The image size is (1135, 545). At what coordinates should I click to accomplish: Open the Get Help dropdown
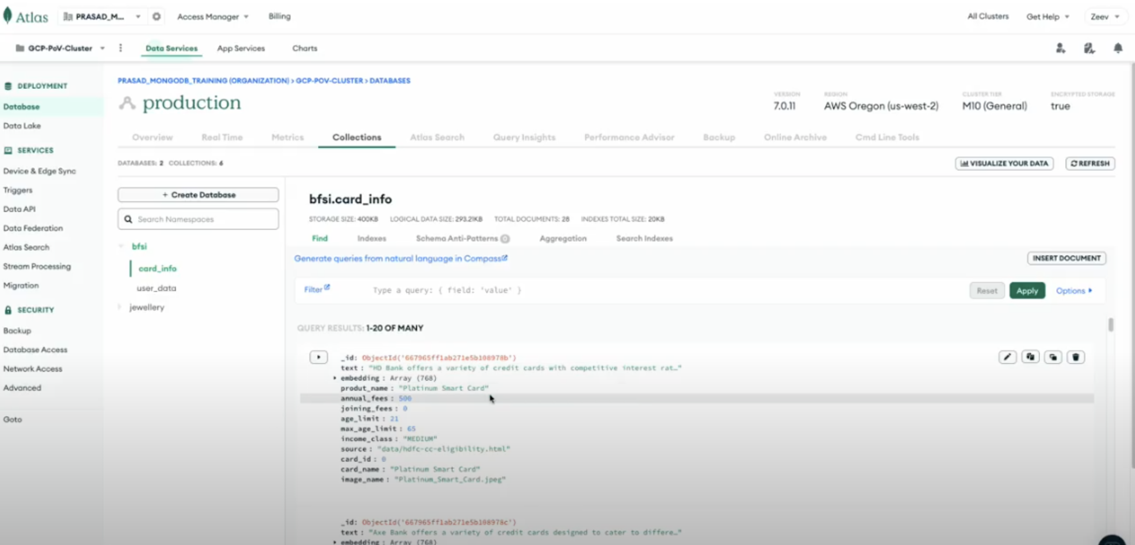(1047, 16)
